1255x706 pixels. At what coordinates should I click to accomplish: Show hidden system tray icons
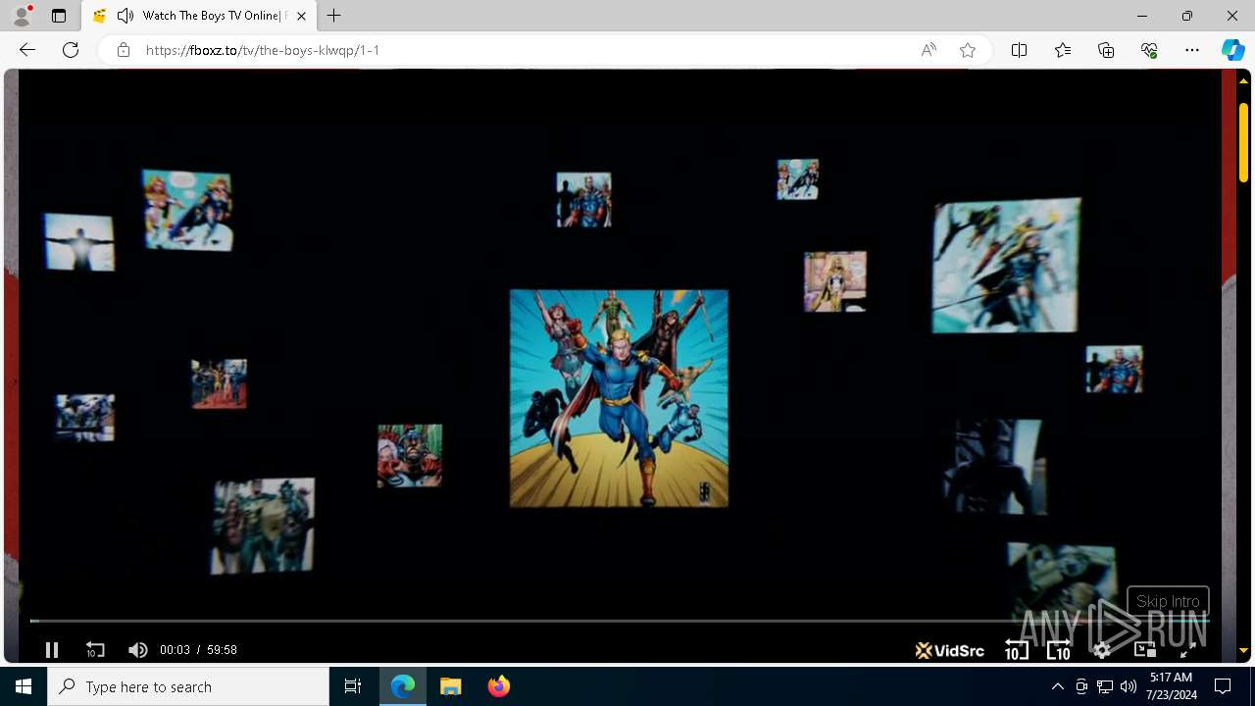pos(1057,686)
